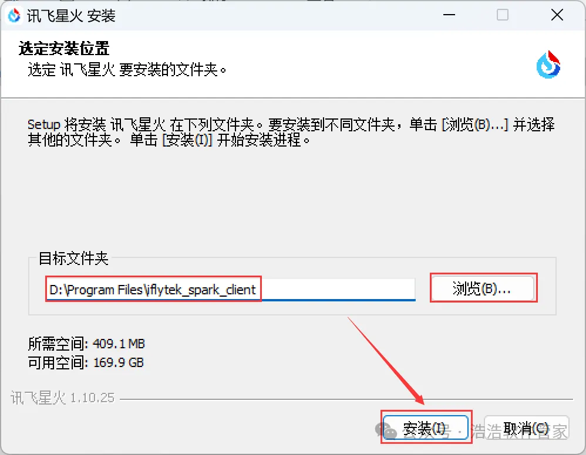Open the folder browser with 浏览(B)...
The width and height of the screenshot is (586, 455).
point(482,288)
